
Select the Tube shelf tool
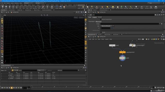coord(10,7)
